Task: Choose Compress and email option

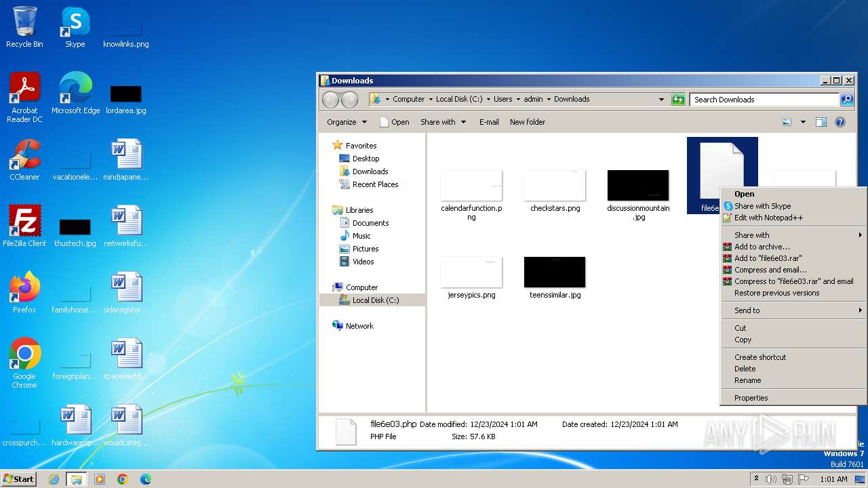Action: [793, 270]
